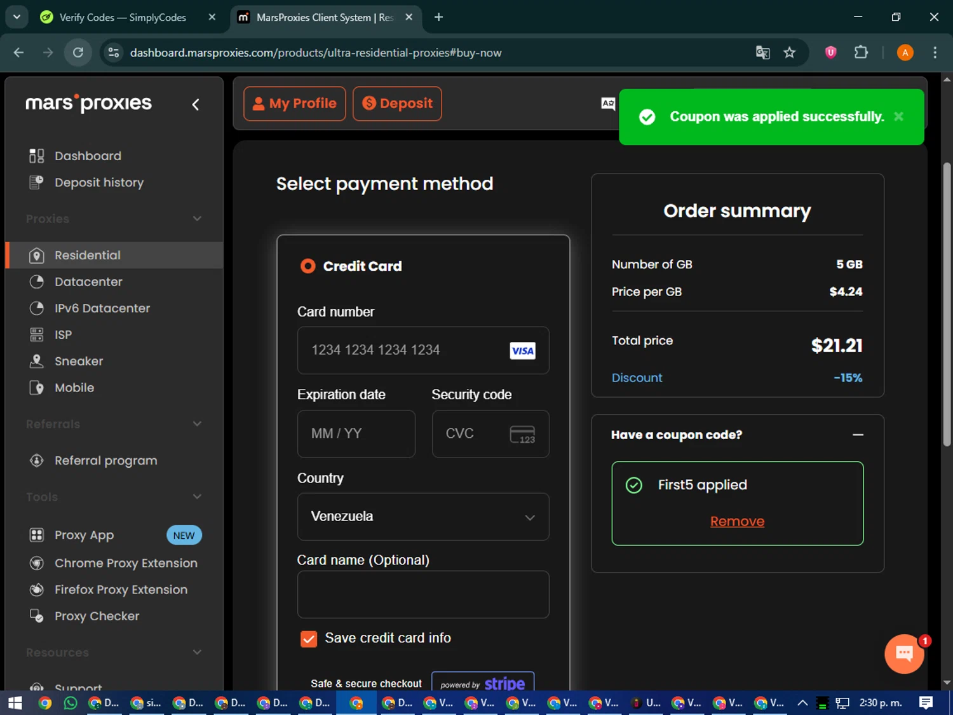Show hidden system tray icons

pyautogui.click(x=802, y=703)
